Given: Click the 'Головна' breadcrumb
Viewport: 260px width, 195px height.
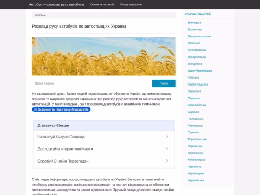Looking at the screenshot, I should pyautogui.click(x=40, y=15).
